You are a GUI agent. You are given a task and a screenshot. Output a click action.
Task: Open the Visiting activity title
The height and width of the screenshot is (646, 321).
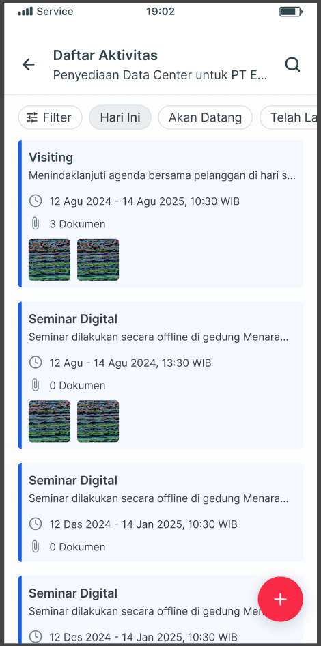(51, 157)
